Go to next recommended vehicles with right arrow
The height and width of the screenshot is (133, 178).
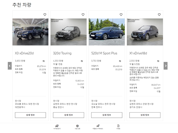(x=165, y=66)
